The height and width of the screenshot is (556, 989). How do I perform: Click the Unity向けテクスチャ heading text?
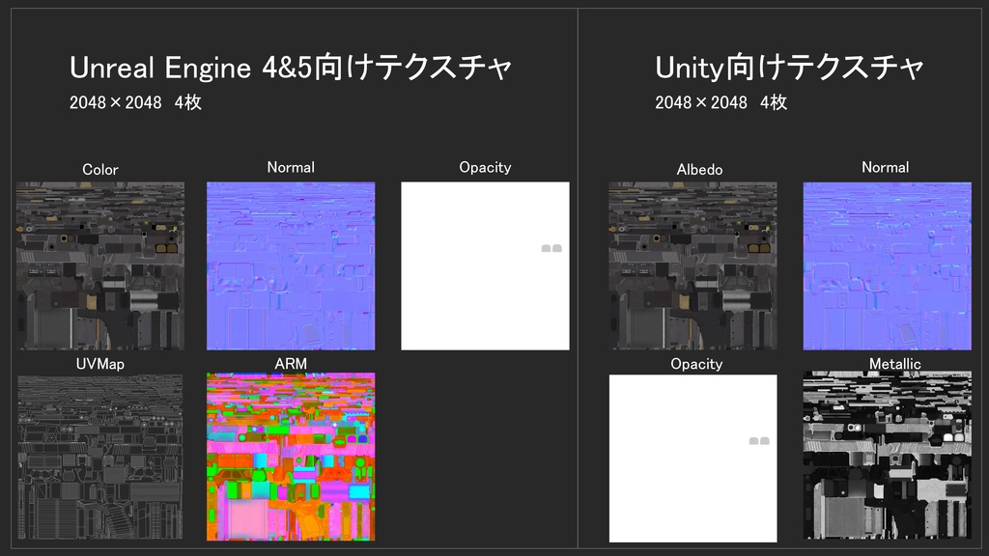click(x=789, y=68)
